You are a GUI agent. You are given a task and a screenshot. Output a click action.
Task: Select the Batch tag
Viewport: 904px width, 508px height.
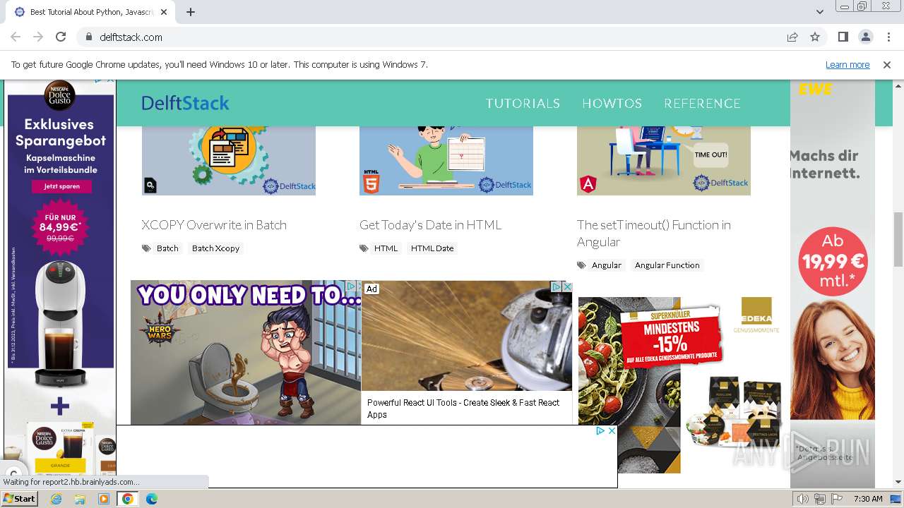(167, 248)
